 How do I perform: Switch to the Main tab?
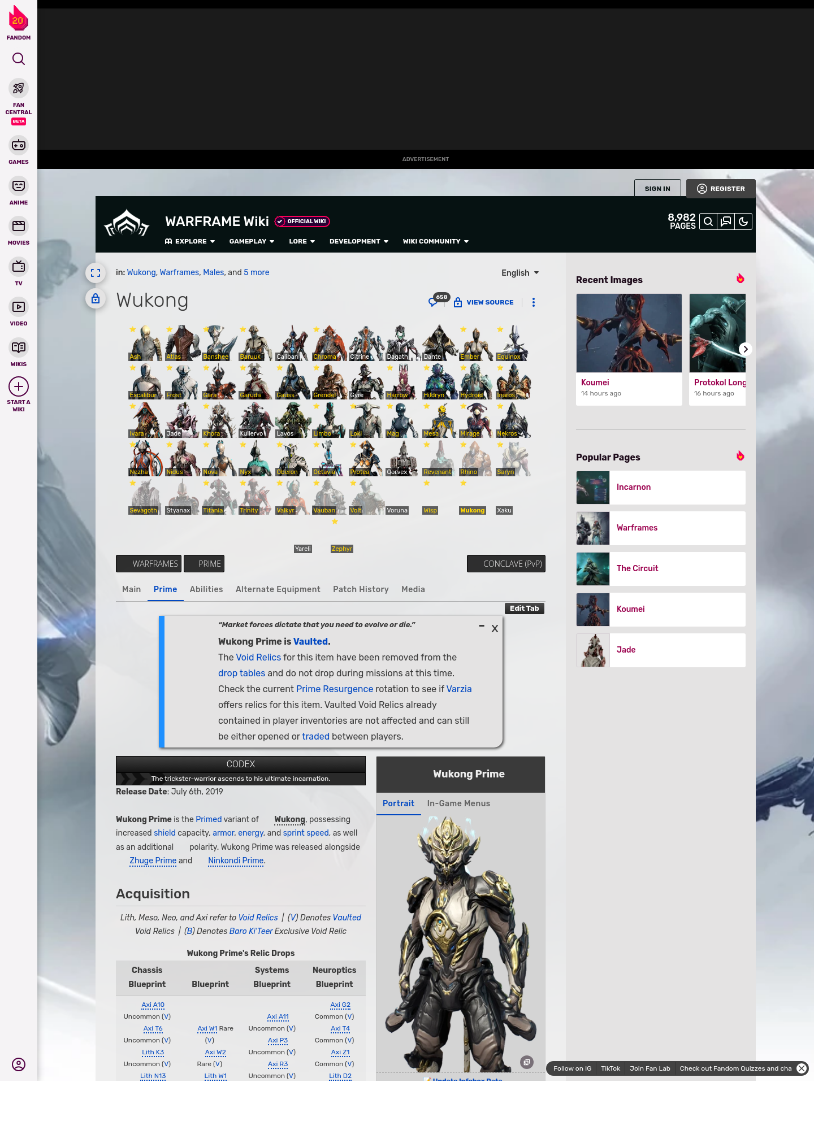[x=132, y=589]
